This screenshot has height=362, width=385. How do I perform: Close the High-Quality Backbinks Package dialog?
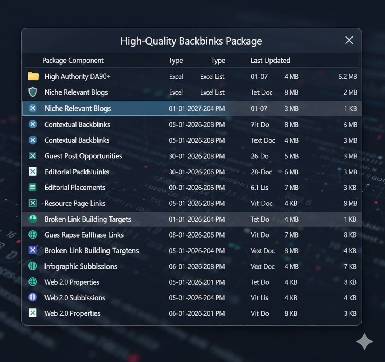click(x=349, y=41)
